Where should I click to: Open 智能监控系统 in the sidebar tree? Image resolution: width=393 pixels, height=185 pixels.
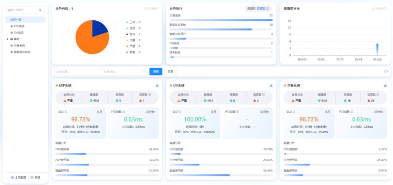pyautogui.click(x=22, y=52)
